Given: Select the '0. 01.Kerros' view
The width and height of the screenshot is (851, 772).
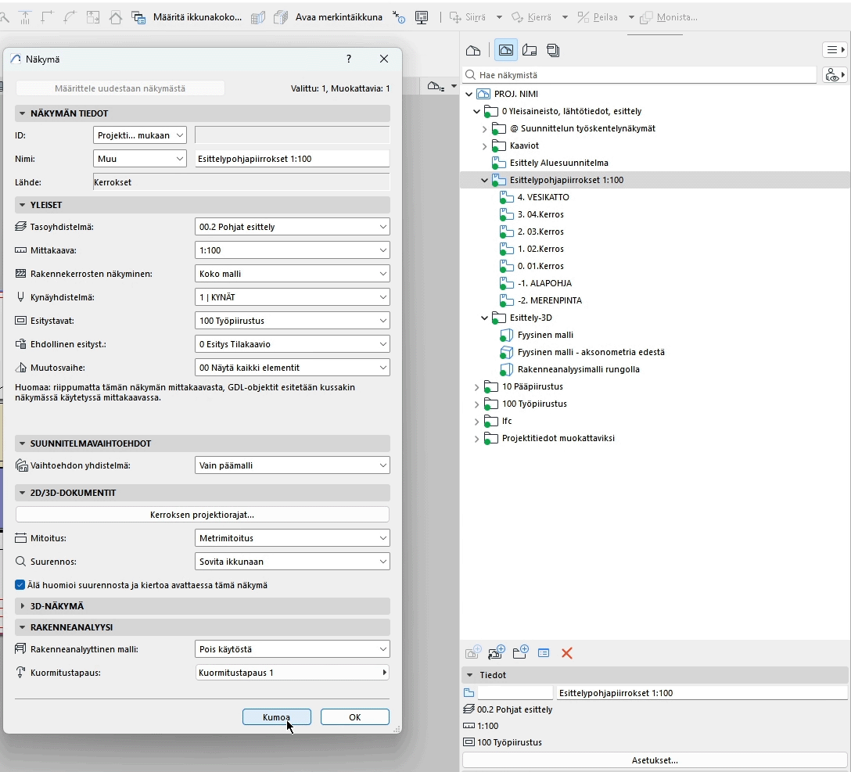Looking at the screenshot, I should click(540, 266).
